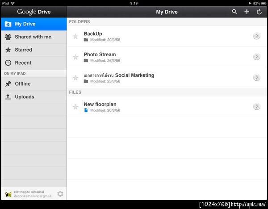This screenshot has width=268, height=209.
Task: Open the Social Marketing folder title
Action: click(119, 75)
